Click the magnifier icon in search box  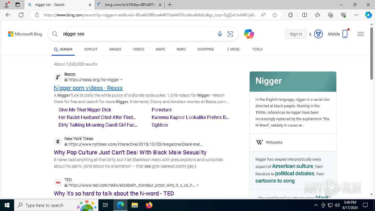click(x=55, y=34)
